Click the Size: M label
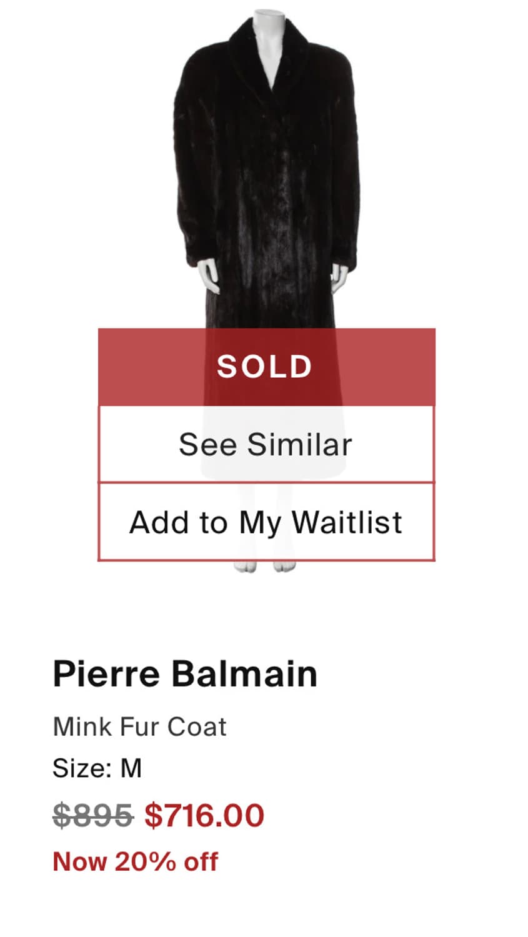528x937 pixels. [x=97, y=768]
